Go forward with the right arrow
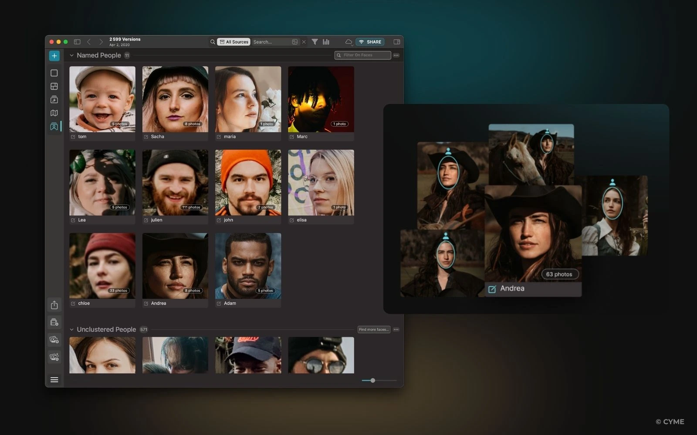Screen dimensions: 697x435 tap(101, 42)
